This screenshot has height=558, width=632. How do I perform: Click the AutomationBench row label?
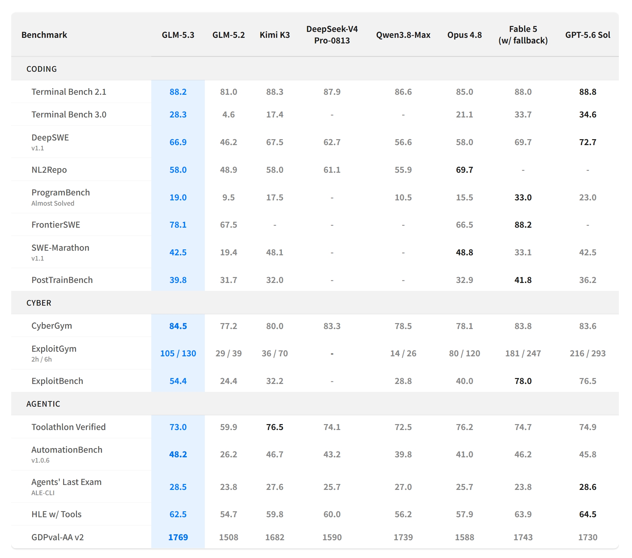(67, 450)
